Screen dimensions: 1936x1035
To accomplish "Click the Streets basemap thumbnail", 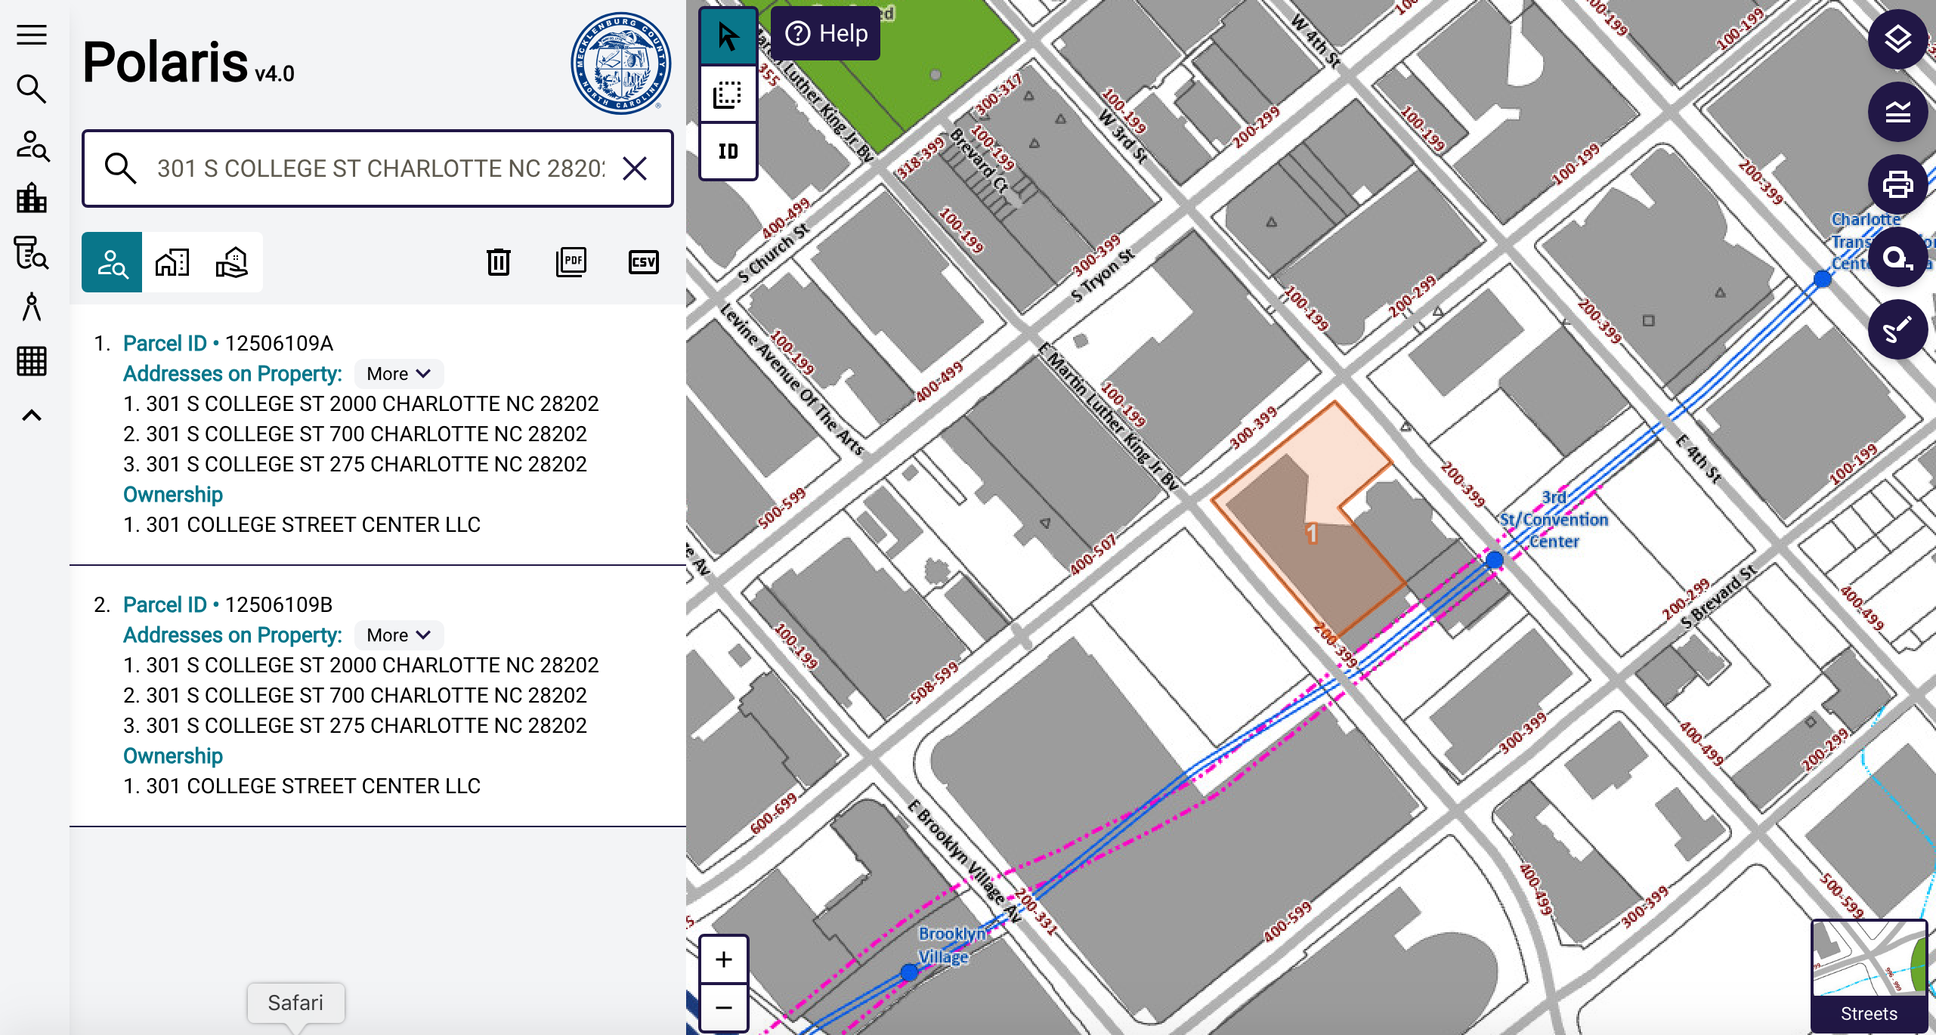I will tap(1869, 975).
